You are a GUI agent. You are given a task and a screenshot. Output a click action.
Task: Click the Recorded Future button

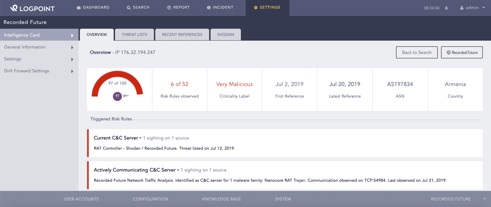(x=462, y=53)
